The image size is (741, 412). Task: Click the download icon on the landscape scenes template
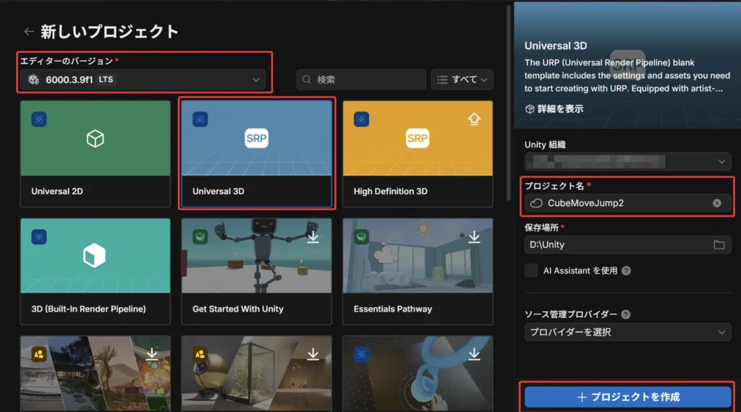click(x=152, y=354)
